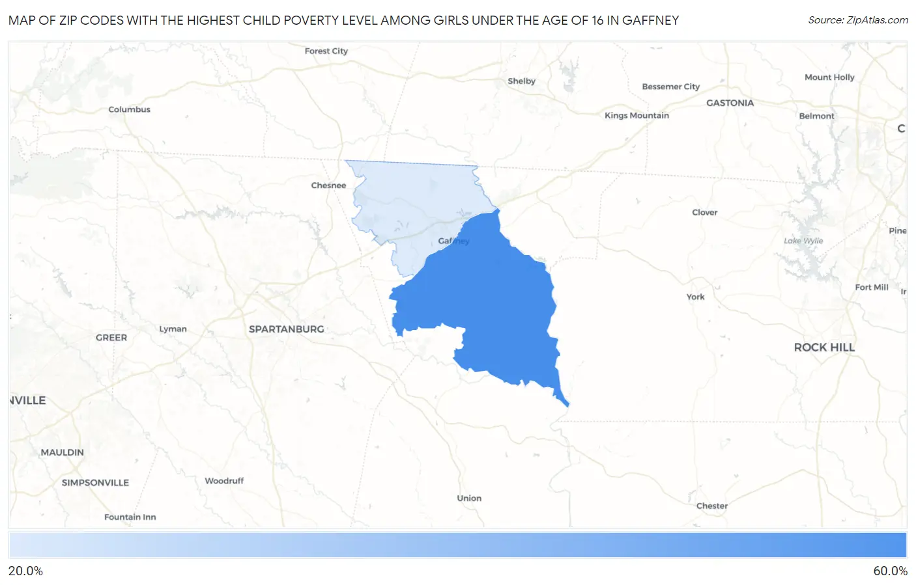Click the 'Union' town label
The width and height of the screenshot is (916, 585).
coord(469,498)
